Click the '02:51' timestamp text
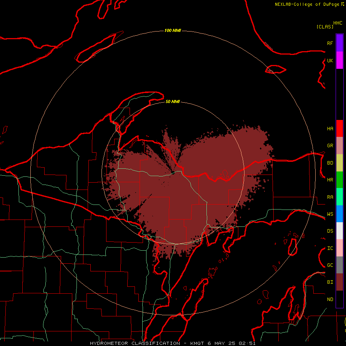Viewport: 346px width, 346px height. click(247, 343)
